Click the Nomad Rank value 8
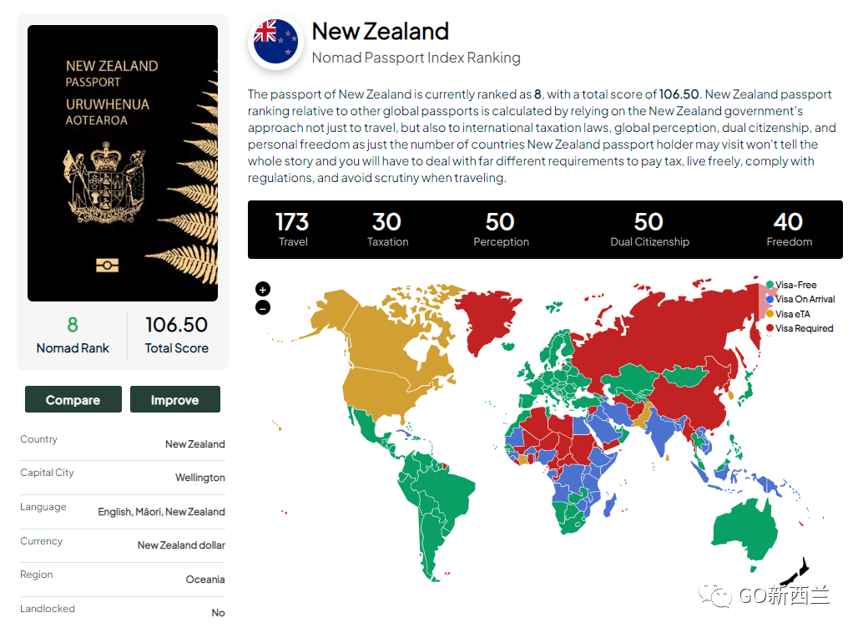The image size is (858, 633). point(73,325)
